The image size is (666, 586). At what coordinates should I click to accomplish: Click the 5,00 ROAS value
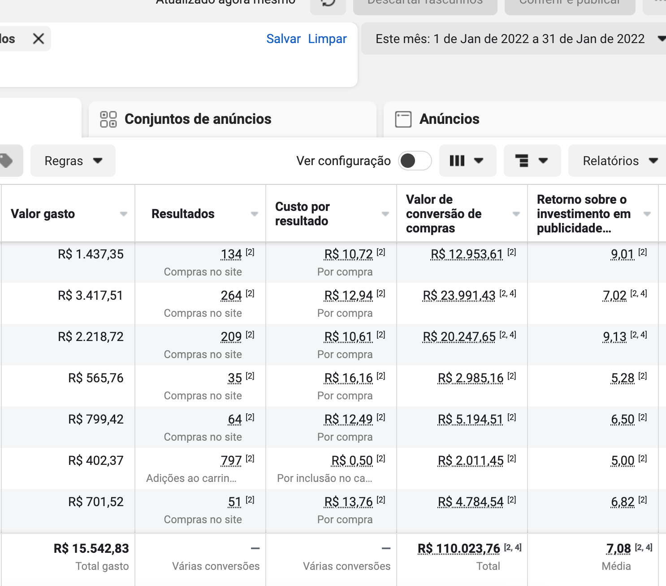tap(623, 461)
